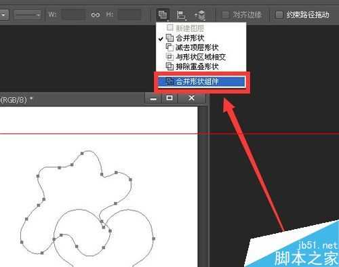Viewport: 339px width, 267px height.
Task: Open the path alignment icon
Action: [x=181, y=15]
